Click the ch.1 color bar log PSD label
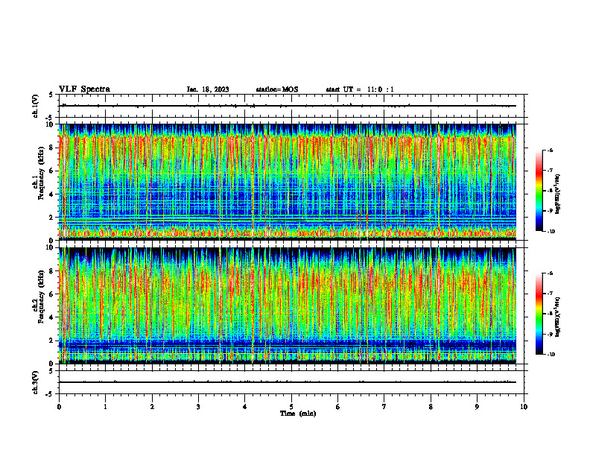Screen dimensions: 590x456 tap(558, 194)
